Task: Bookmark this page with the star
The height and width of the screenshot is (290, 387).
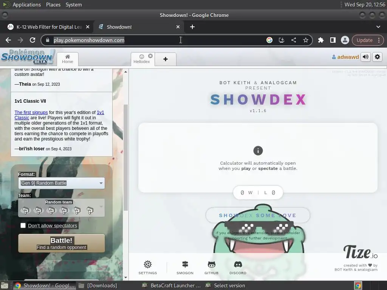Action: tap(305, 40)
